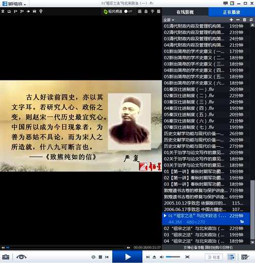
Task: Open the picture (画) settings
Action: click(140, 11)
